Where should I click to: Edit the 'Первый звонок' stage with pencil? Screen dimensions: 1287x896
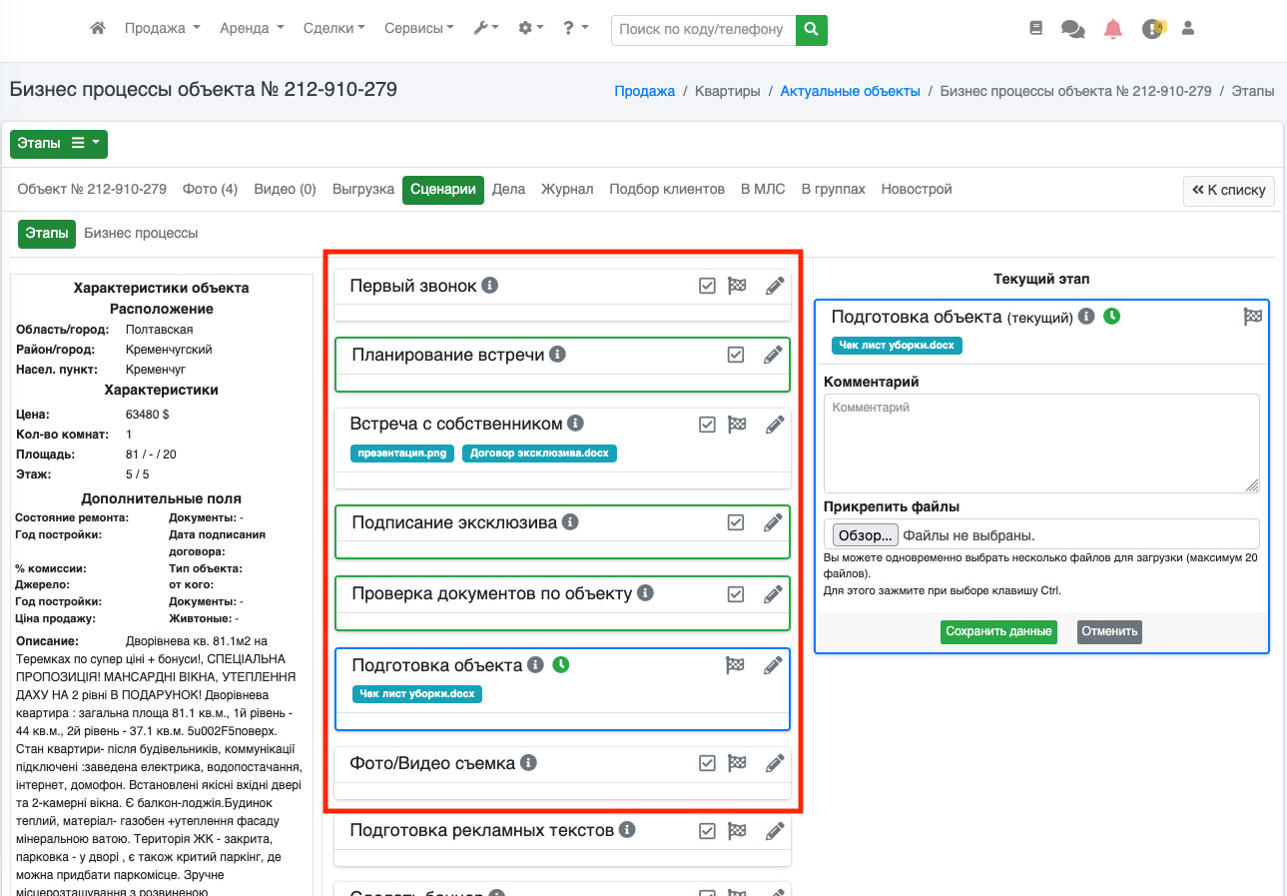pyautogui.click(x=774, y=287)
